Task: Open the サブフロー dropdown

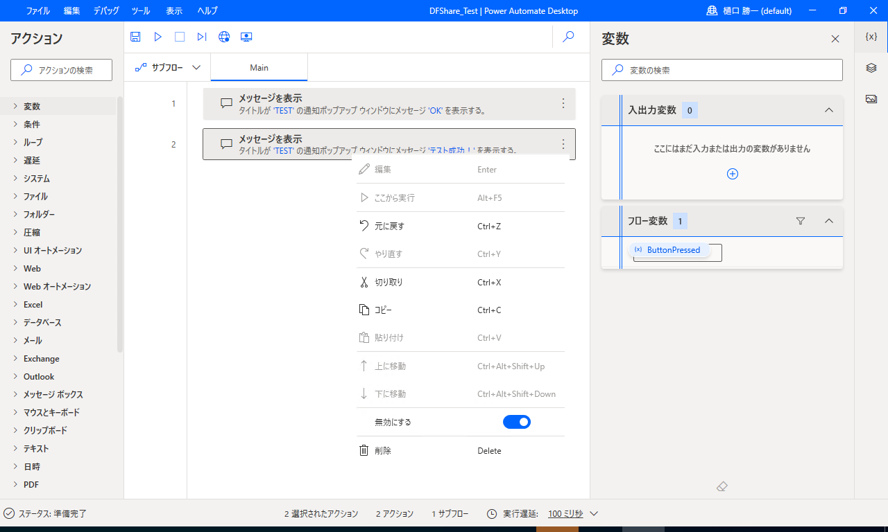Action: click(168, 67)
